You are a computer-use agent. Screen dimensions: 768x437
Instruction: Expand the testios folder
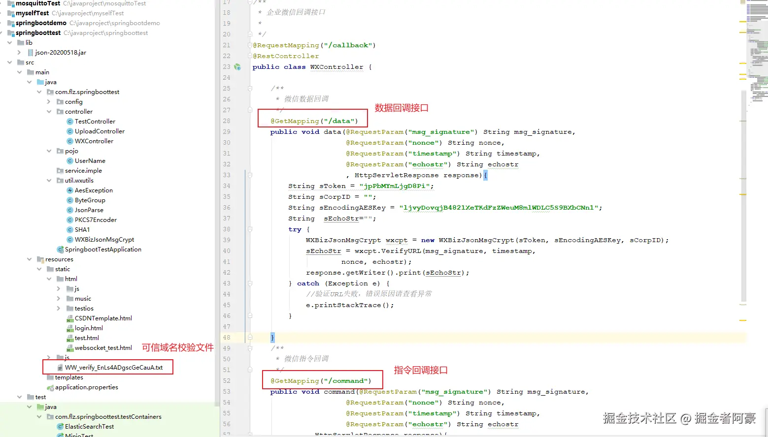[x=59, y=309]
